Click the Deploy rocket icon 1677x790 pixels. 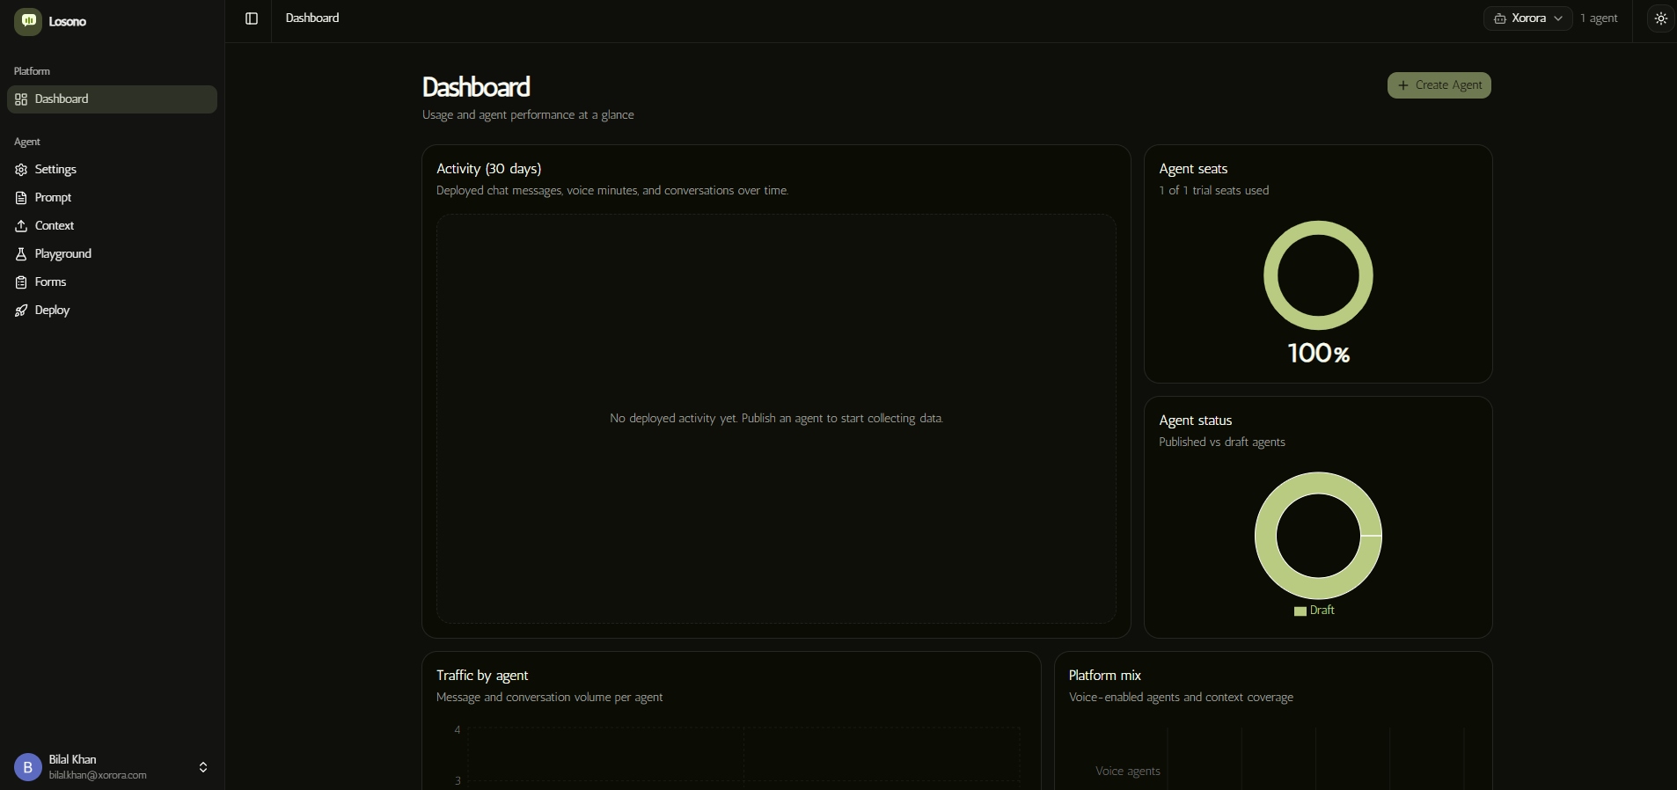[21, 311]
